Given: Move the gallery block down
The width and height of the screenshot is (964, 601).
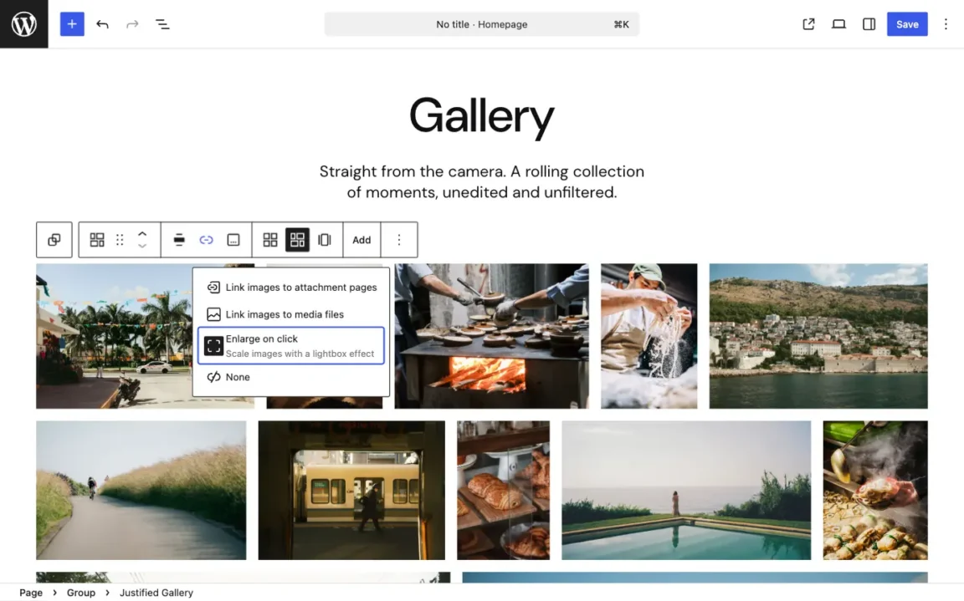Looking at the screenshot, I should click(x=142, y=247).
